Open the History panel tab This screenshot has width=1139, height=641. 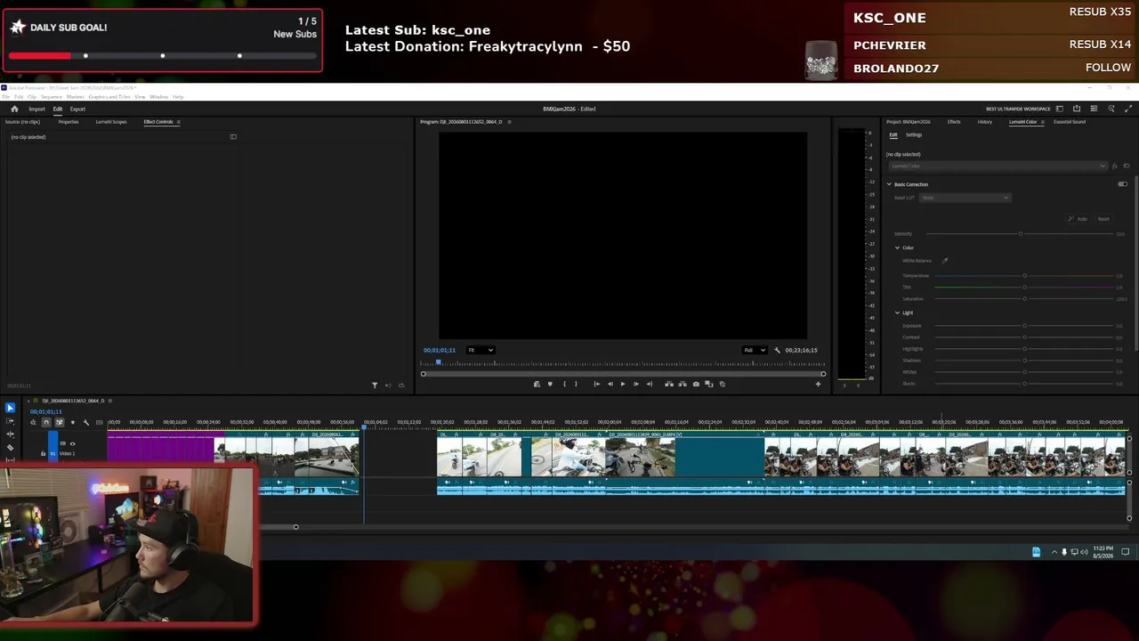click(x=985, y=122)
